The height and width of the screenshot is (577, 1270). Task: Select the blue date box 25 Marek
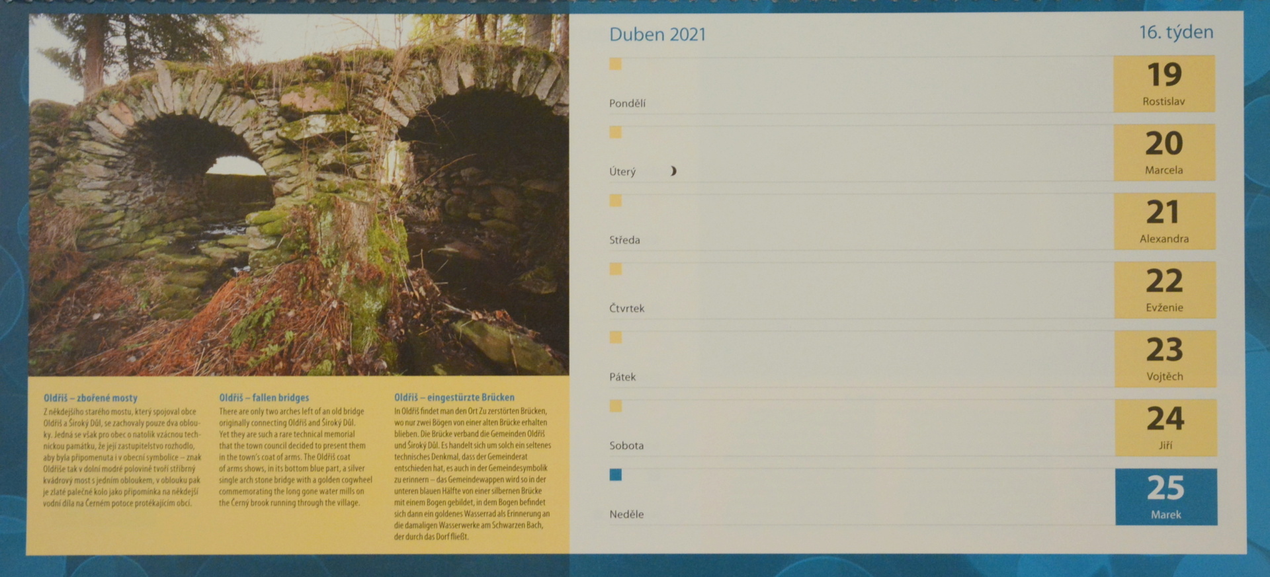pyautogui.click(x=1166, y=496)
